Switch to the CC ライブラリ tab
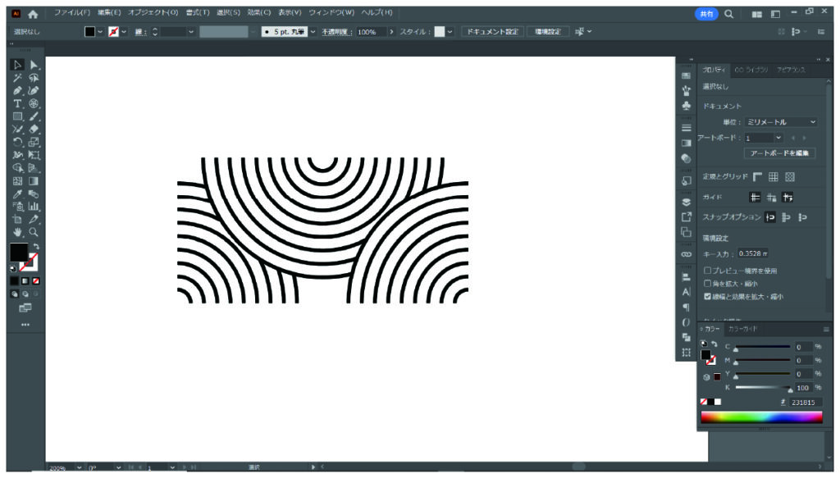 coord(751,71)
